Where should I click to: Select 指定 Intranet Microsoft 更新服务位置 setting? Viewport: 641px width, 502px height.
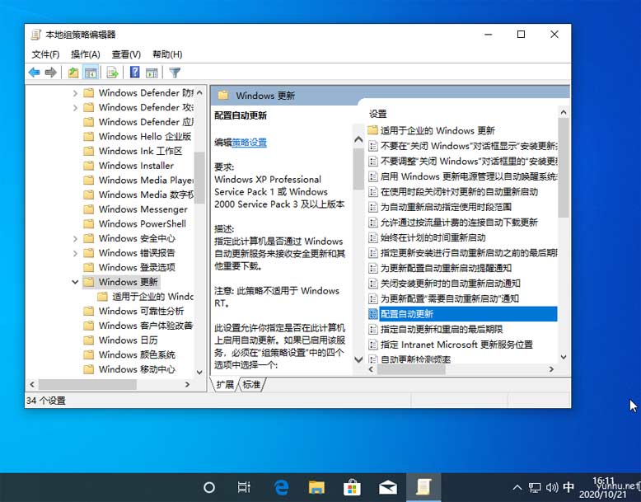(451, 345)
